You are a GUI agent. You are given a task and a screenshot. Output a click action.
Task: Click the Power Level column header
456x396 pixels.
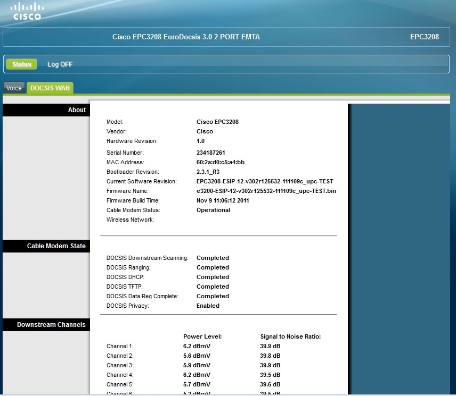[x=202, y=336]
